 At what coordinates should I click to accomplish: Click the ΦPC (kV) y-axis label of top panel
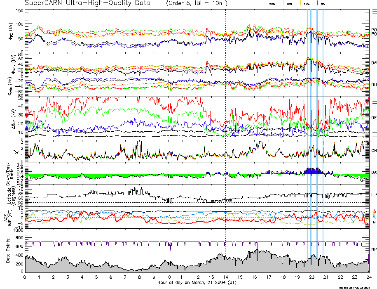(11, 31)
